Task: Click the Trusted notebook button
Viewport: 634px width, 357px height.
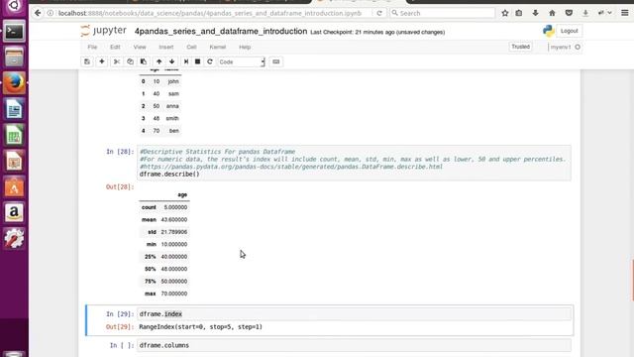Action: click(x=520, y=47)
